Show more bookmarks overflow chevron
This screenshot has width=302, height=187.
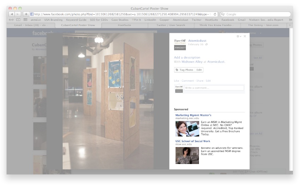pyautogui.click(x=290, y=20)
